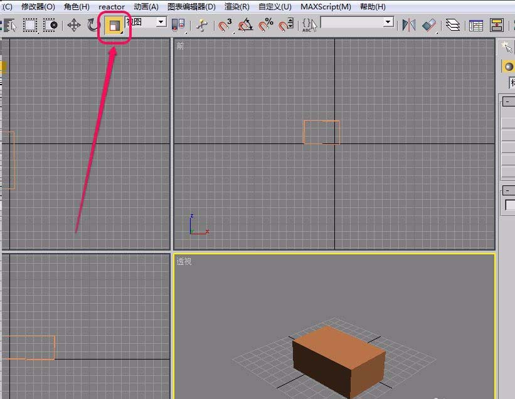The width and height of the screenshot is (515, 399).
Task: Select the Select Object arrow tool
Action: pos(10,25)
